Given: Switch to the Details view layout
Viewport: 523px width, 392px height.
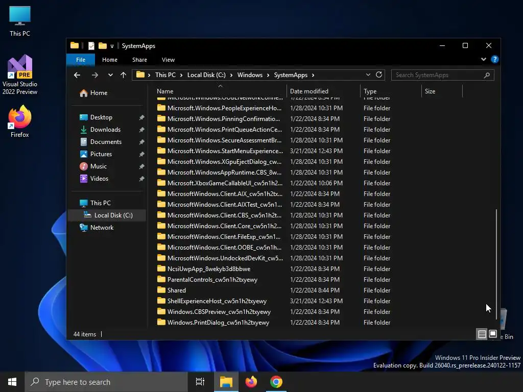Looking at the screenshot, I should click(x=482, y=334).
